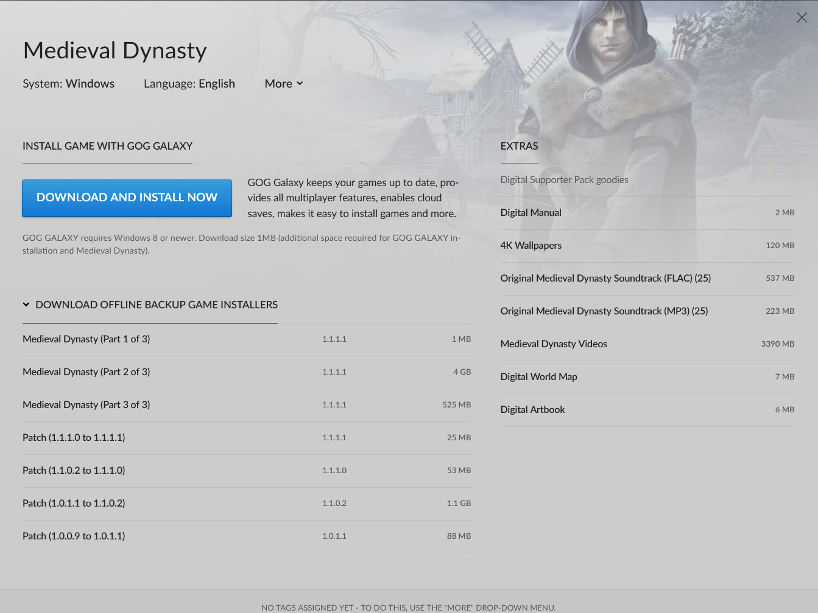Viewport: 818px width, 613px height.
Task: Click the 6 MB size text
Action: tap(785, 410)
